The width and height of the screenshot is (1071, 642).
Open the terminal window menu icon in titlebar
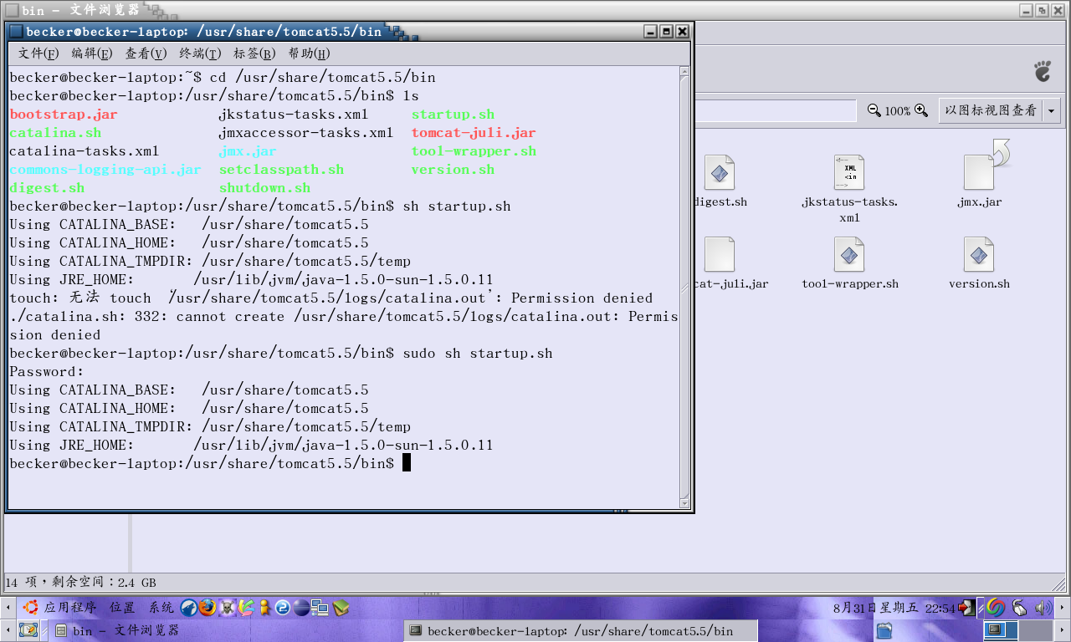tap(16, 32)
